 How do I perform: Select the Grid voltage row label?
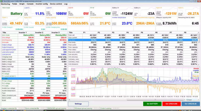click(x=6, y=38)
